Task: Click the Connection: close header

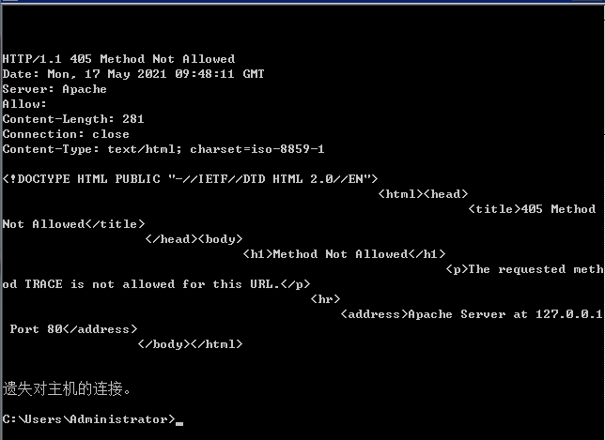Action: click(x=66, y=134)
